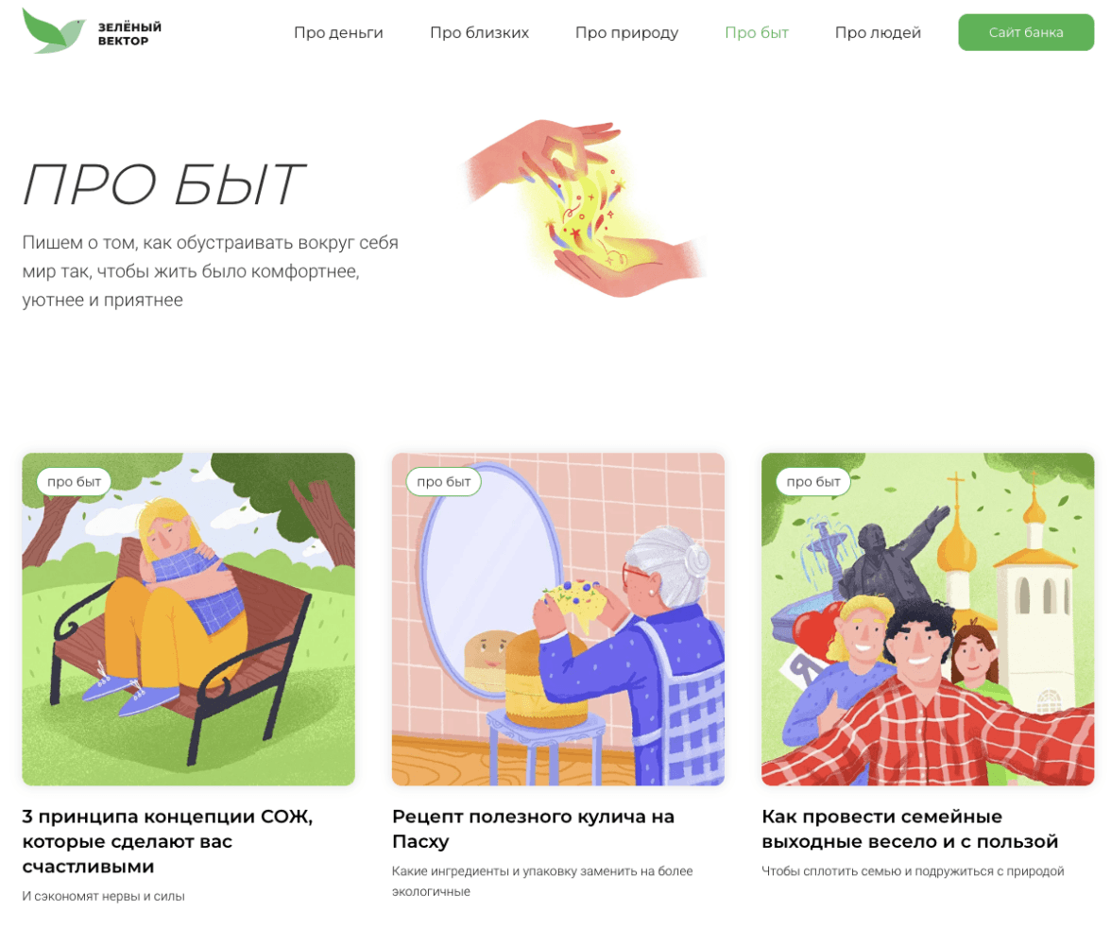The height and width of the screenshot is (930, 1111).
Task: Click the green Сайт банка button
Action: pyautogui.click(x=1026, y=32)
